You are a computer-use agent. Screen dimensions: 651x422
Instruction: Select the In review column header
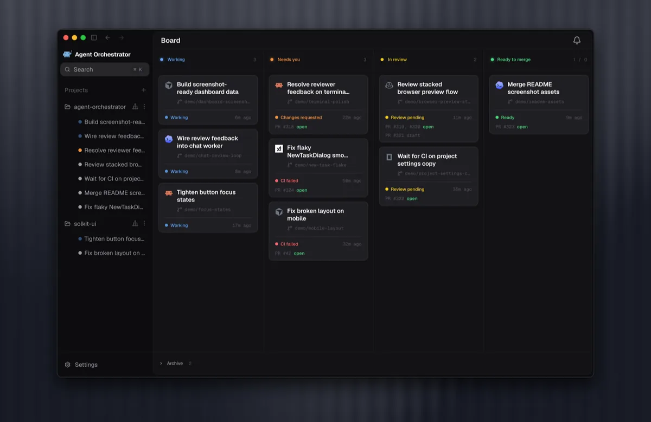click(x=393, y=60)
